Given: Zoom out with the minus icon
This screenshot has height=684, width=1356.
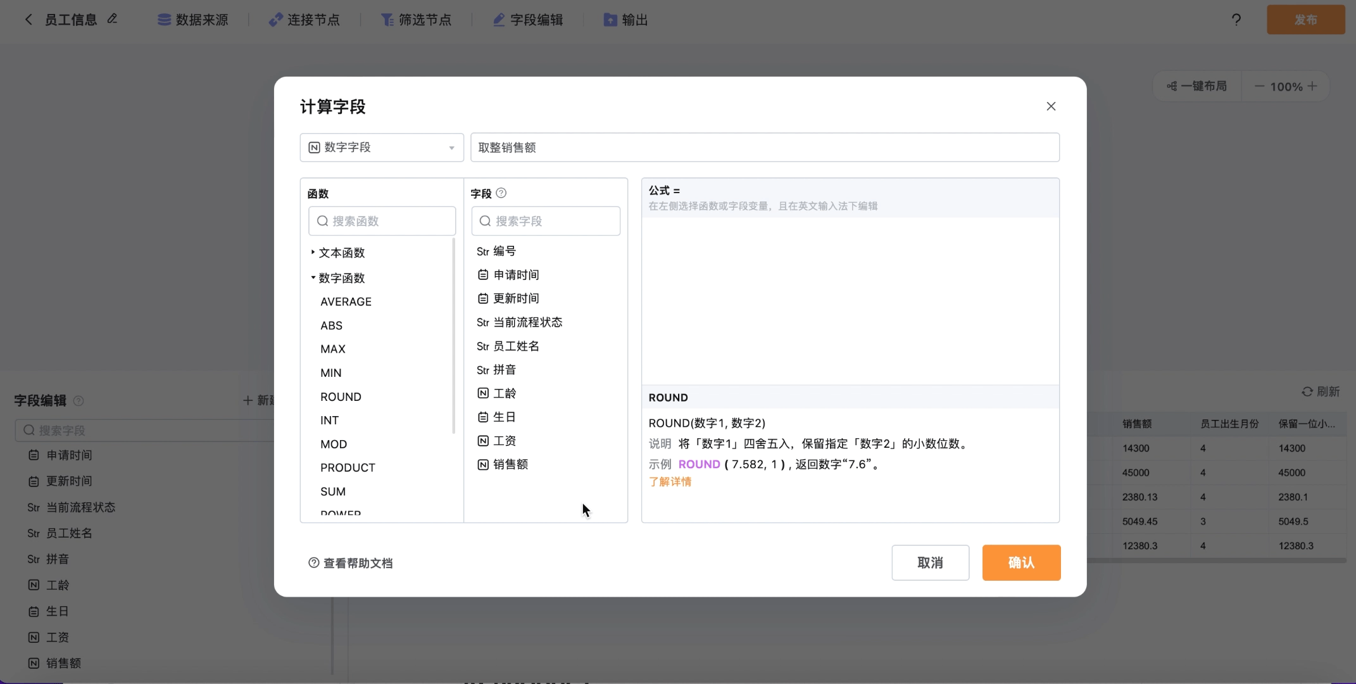Looking at the screenshot, I should point(1259,86).
